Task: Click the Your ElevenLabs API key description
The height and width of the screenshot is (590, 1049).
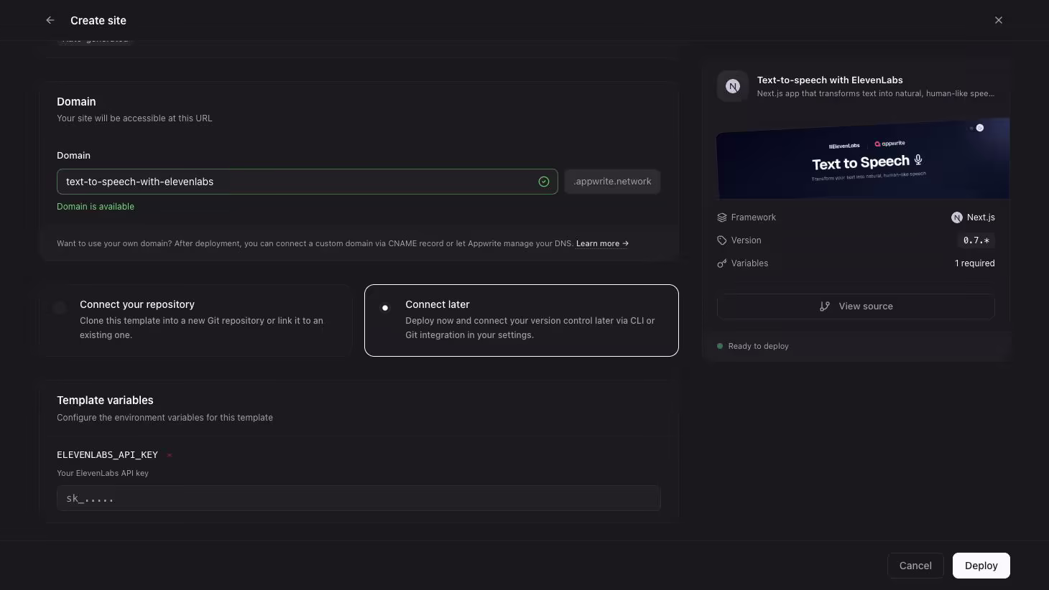Action: (x=103, y=473)
